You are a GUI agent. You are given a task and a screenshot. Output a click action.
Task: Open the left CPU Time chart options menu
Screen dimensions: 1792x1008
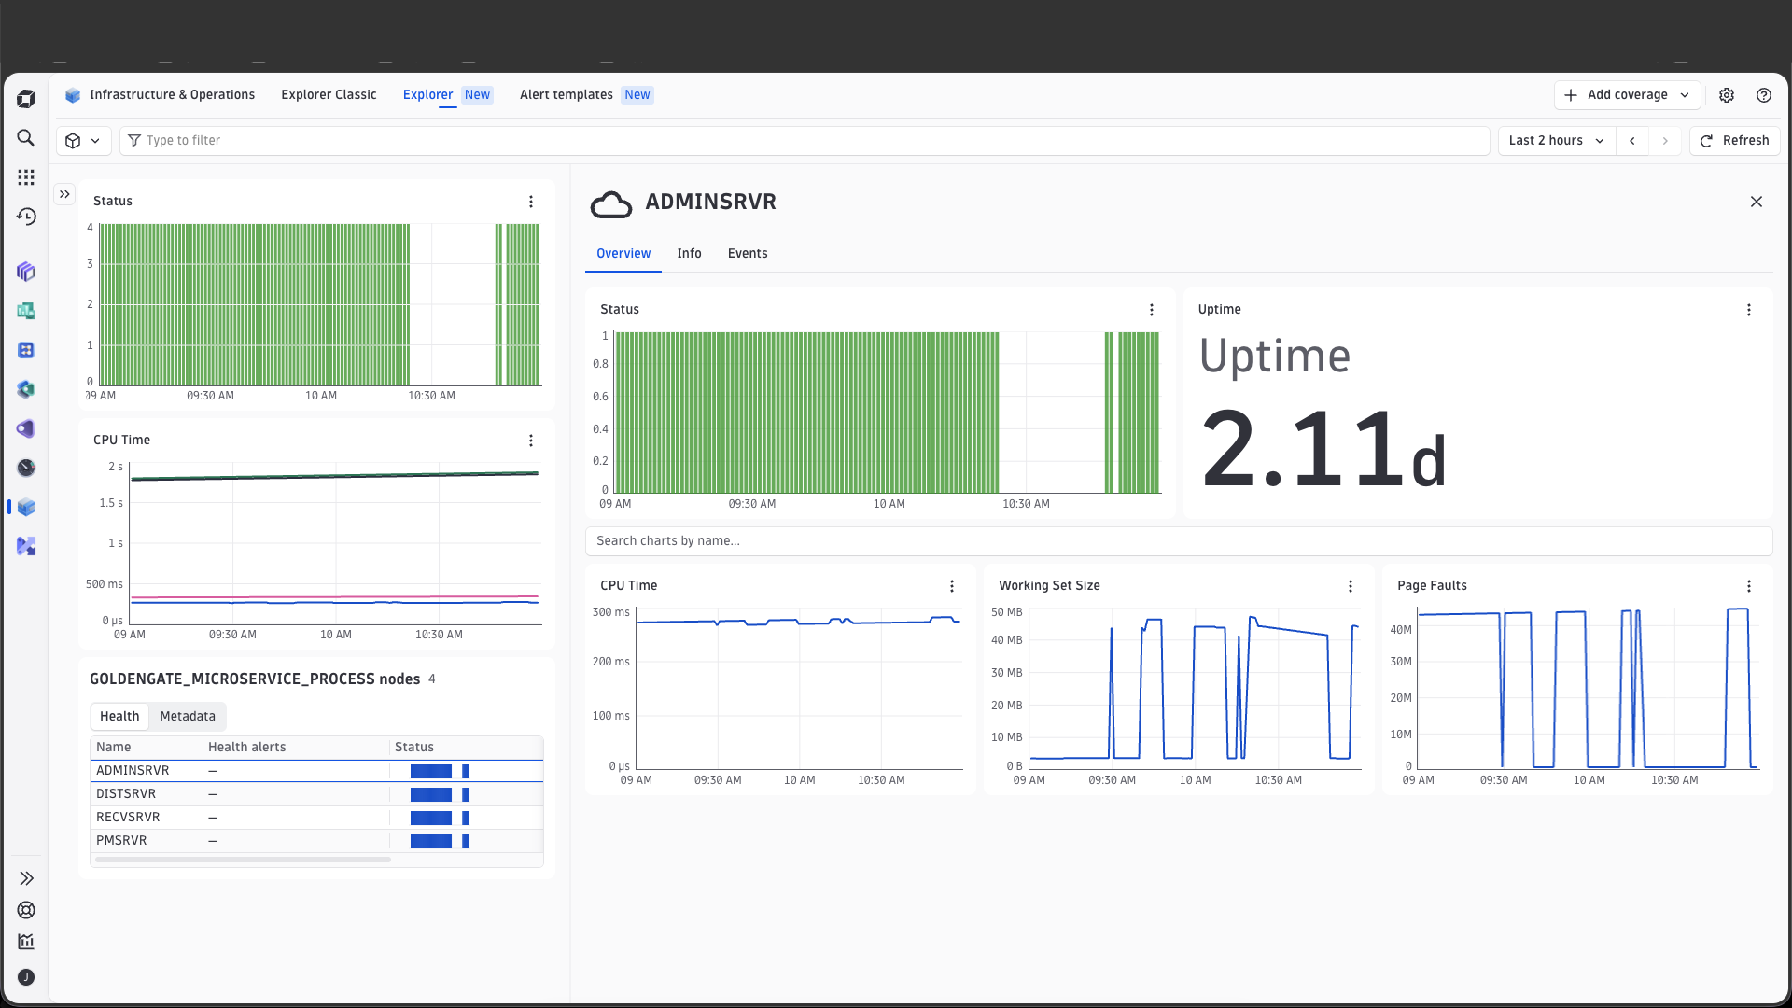pyautogui.click(x=531, y=441)
